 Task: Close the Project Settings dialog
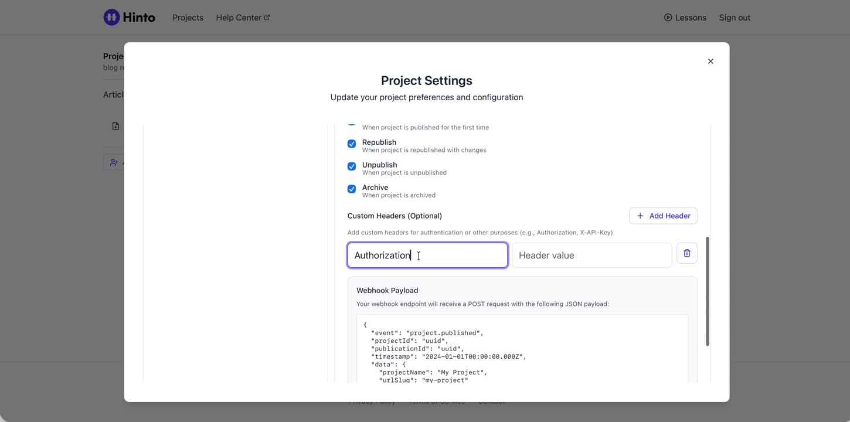[710, 62]
